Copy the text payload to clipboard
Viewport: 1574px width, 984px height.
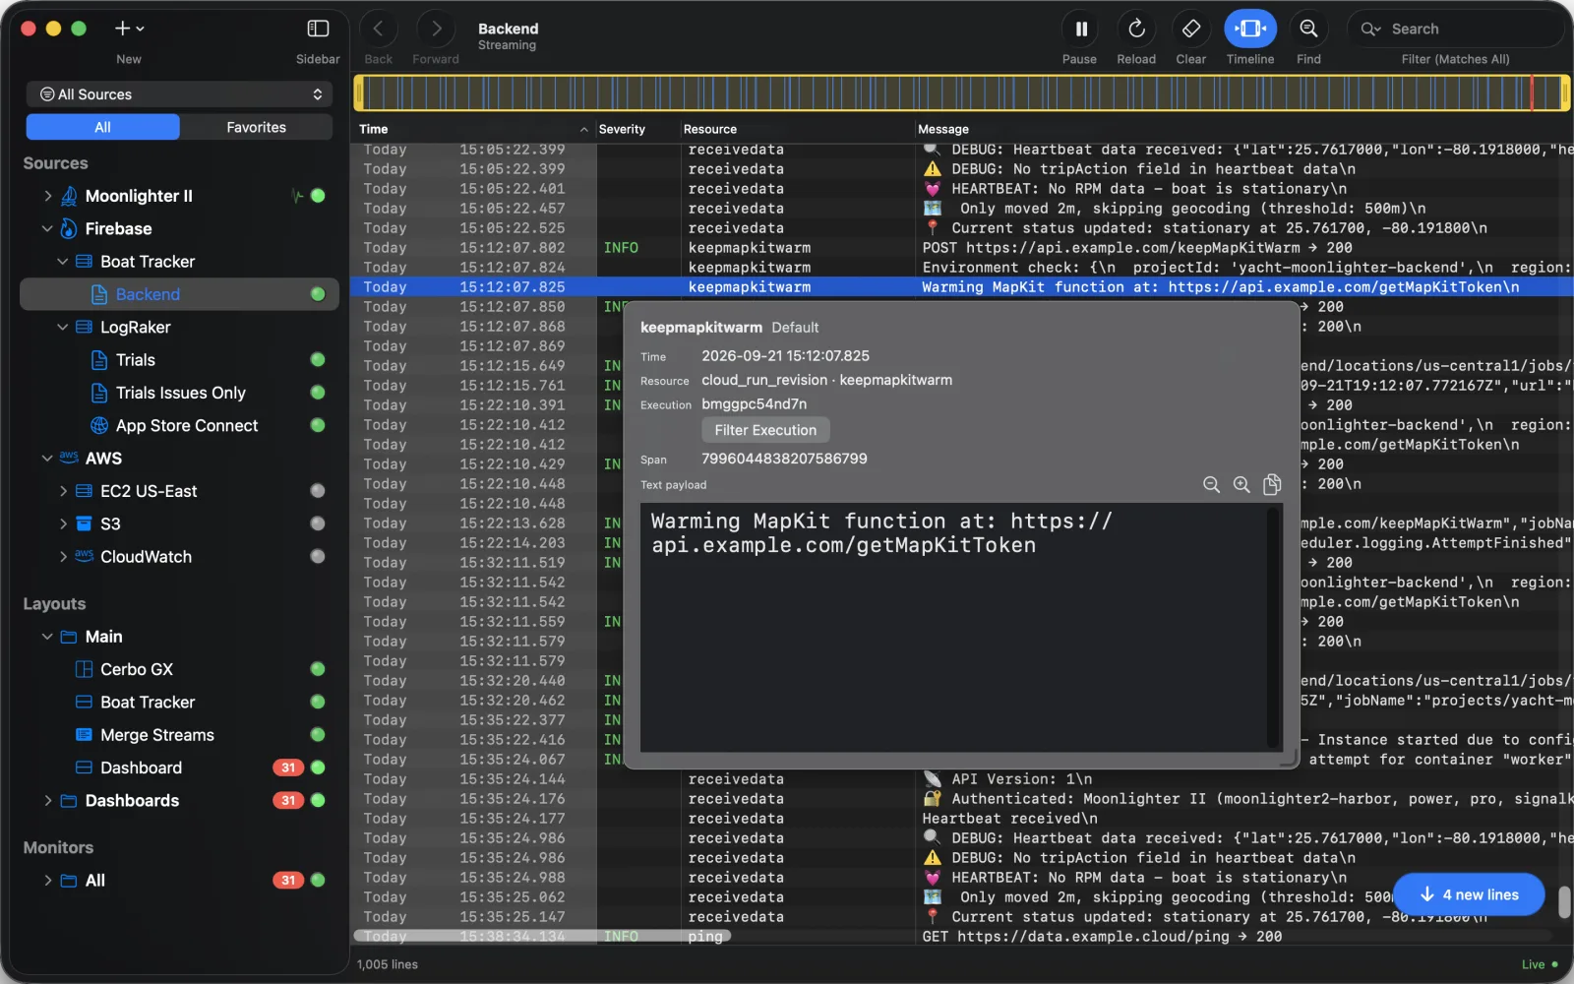click(x=1272, y=484)
